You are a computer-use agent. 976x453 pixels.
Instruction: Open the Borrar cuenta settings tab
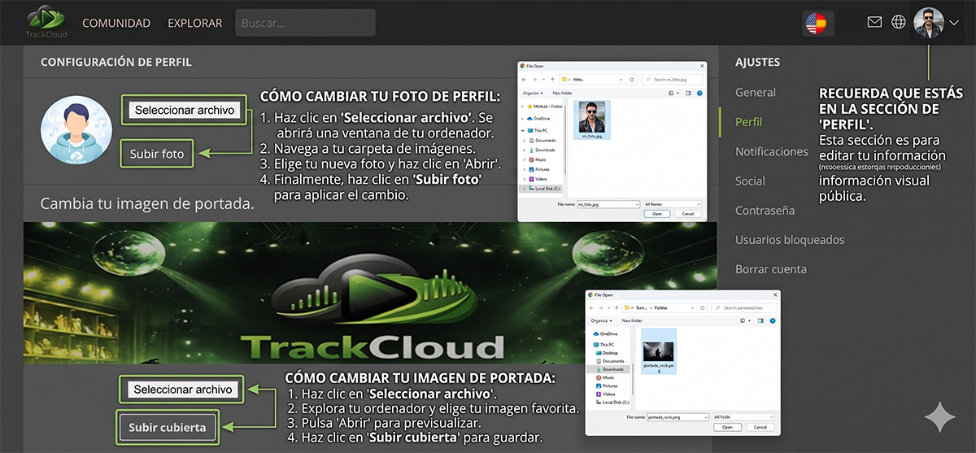pos(771,268)
